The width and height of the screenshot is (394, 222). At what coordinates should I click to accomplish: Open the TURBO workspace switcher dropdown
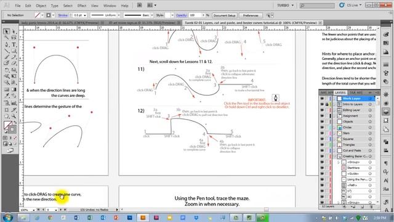tap(285, 6)
